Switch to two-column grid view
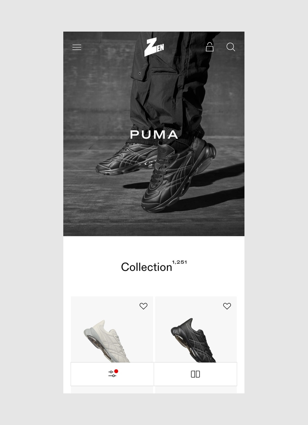Viewport: 308px width, 425px height. [x=195, y=374]
